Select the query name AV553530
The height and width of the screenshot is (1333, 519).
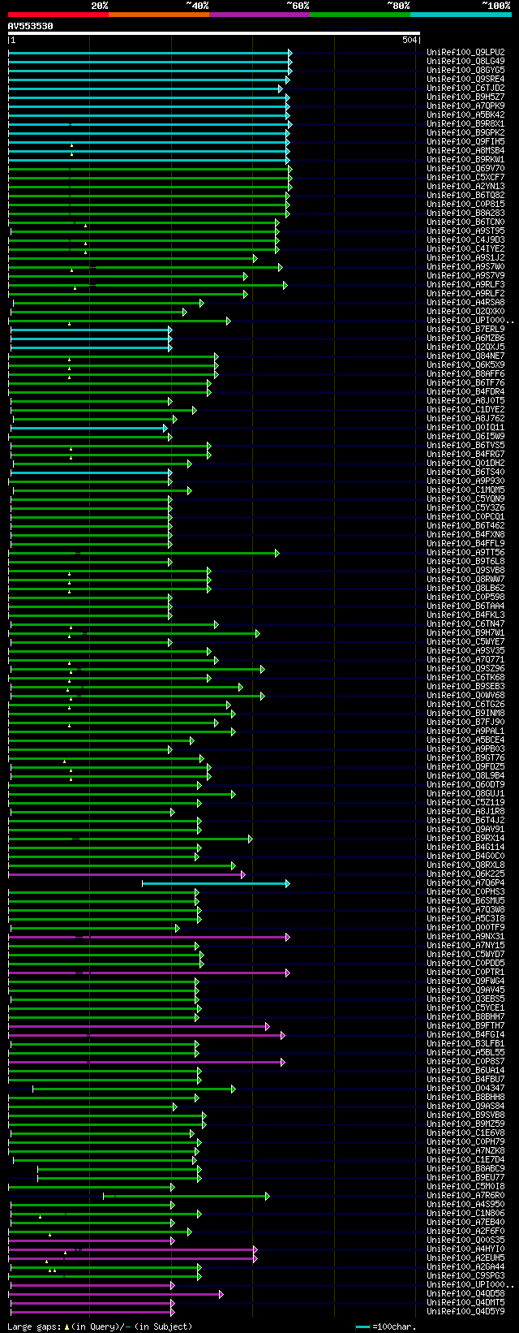pyautogui.click(x=31, y=26)
